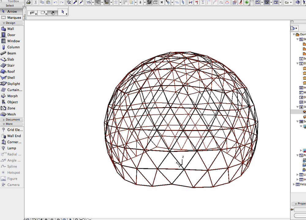Click the Undo arrow in toolbar

coord(55,2)
